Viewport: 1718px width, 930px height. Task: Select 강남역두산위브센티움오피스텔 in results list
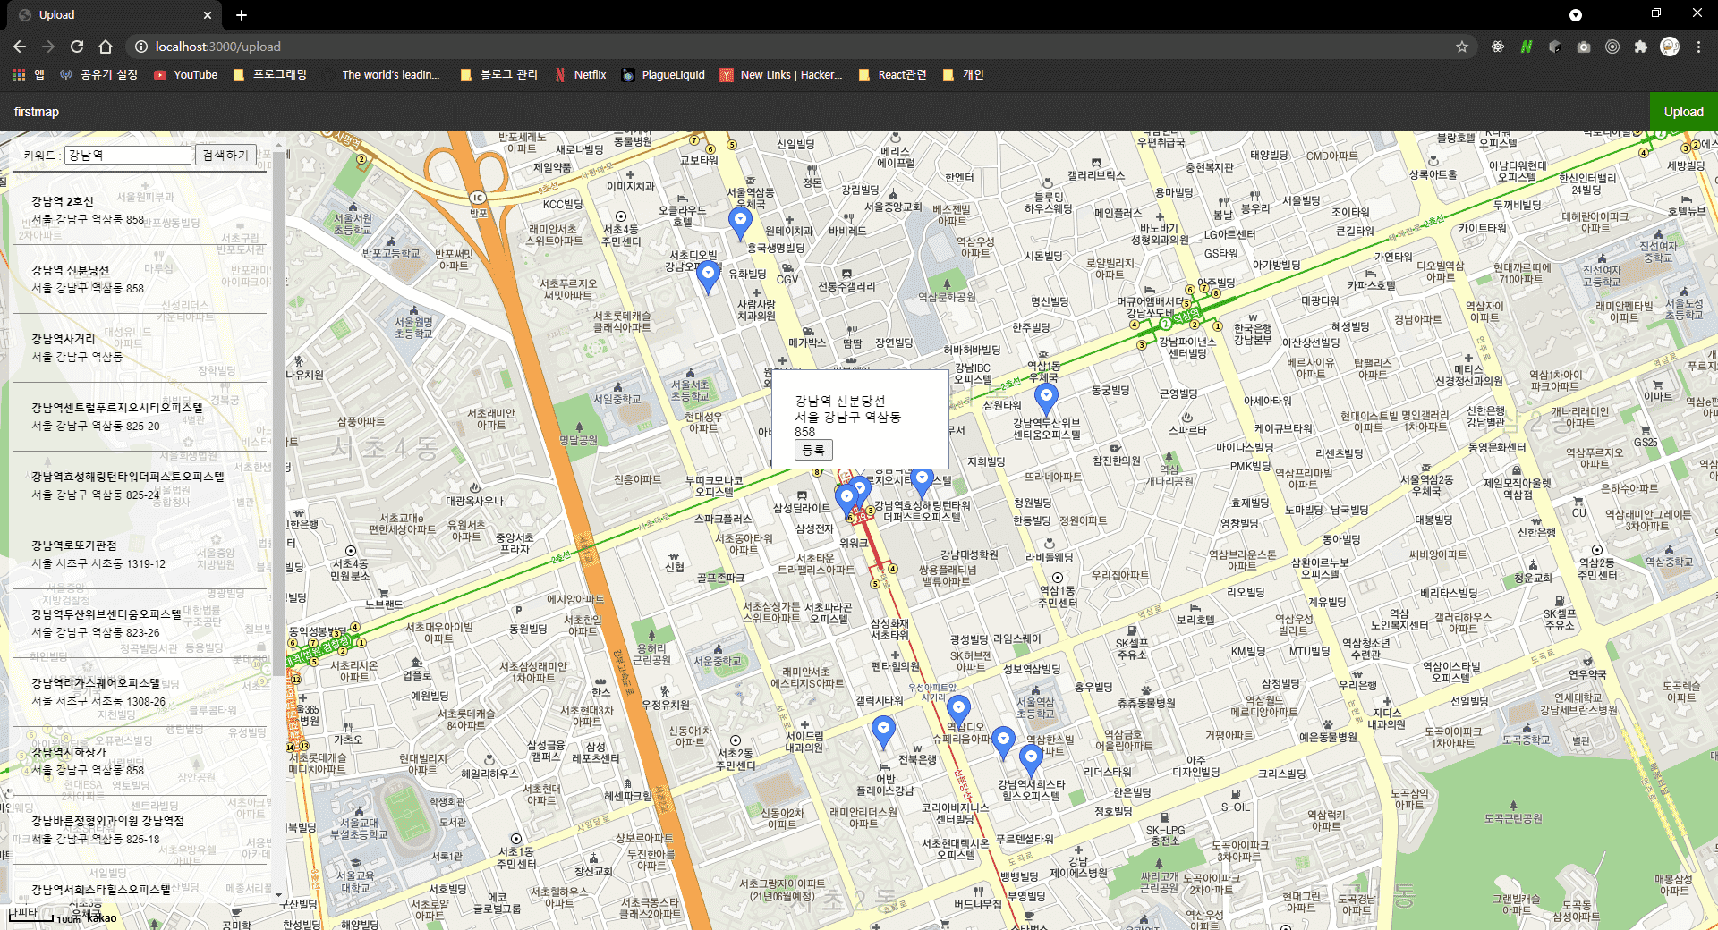pos(139,623)
